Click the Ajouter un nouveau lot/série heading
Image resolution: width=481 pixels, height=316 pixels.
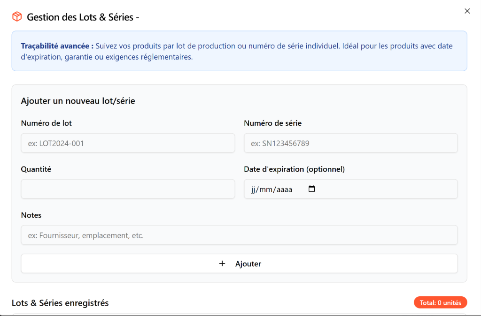click(78, 101)
